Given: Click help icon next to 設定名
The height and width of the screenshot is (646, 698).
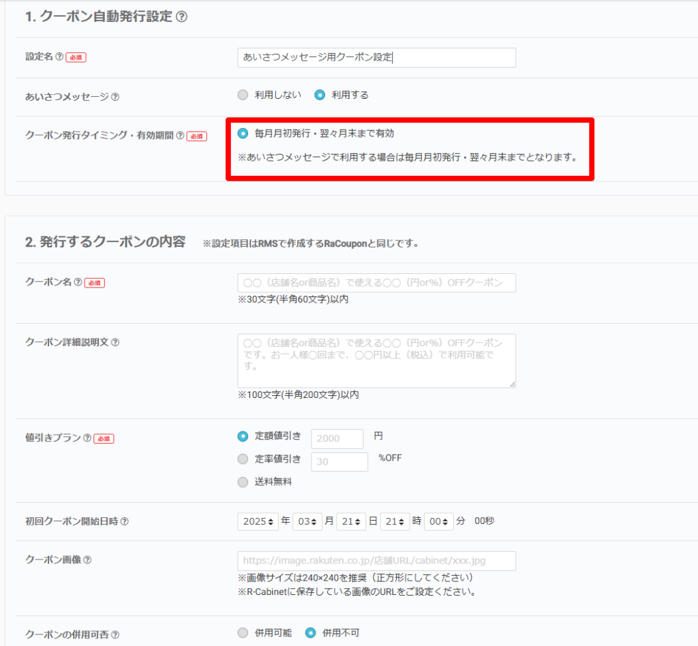Looking at the screenshot, I should pos(59,57).
